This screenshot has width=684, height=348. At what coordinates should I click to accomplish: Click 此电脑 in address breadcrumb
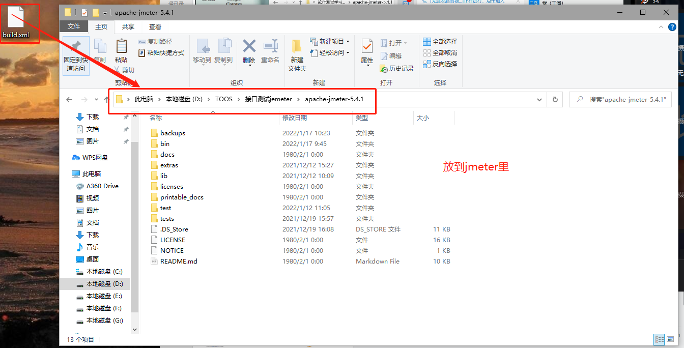[144, 99]
